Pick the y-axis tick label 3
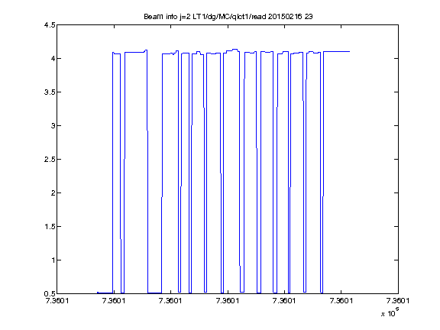This screenshot has width=440, height=330. [53, 126]
